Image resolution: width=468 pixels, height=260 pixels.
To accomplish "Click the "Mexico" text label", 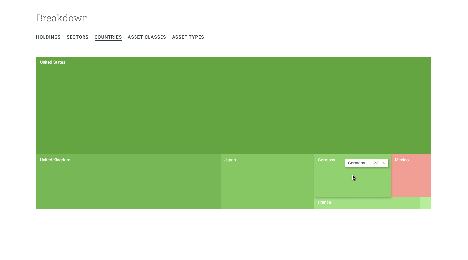I will coord(402,160).
